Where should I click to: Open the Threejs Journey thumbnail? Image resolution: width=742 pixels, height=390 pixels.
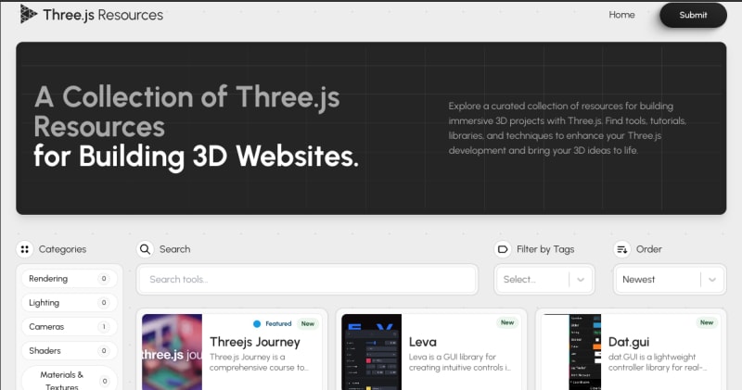click(172, 352)
